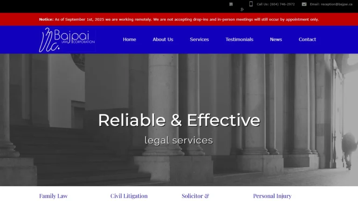Click the Solicitor & heading

point(195,196)
